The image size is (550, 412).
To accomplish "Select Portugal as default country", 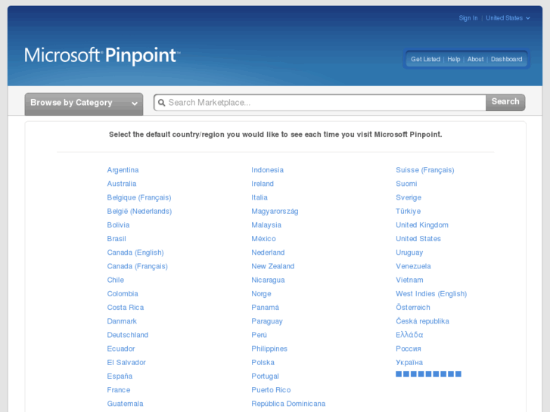I will click(265, 376).
